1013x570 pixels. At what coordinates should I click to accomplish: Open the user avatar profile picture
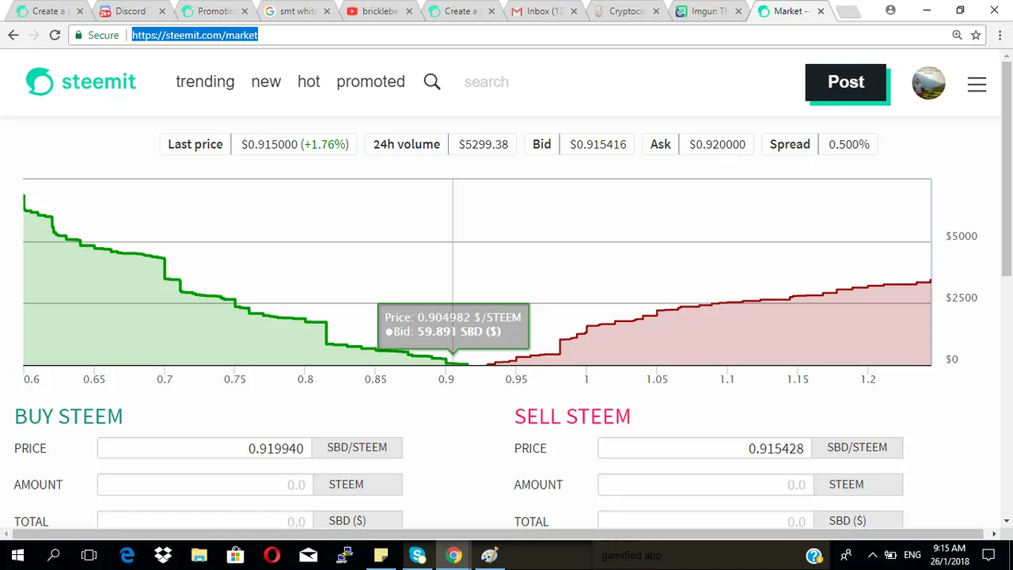tap(928, 83)
